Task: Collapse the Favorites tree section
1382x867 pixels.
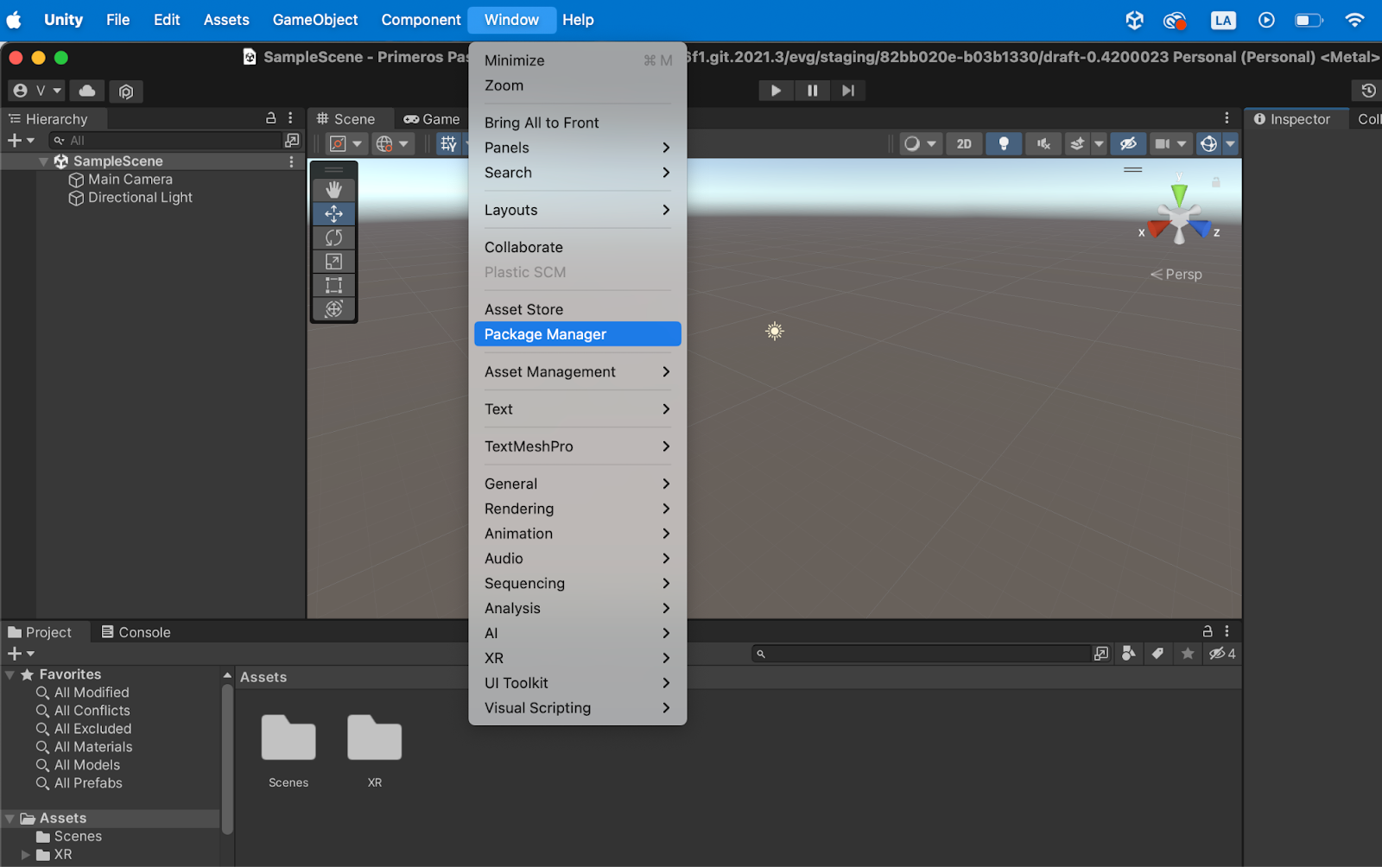Action: 10,675
